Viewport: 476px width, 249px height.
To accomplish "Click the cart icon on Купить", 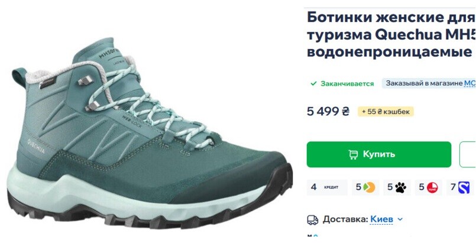I will pos(353,154).
